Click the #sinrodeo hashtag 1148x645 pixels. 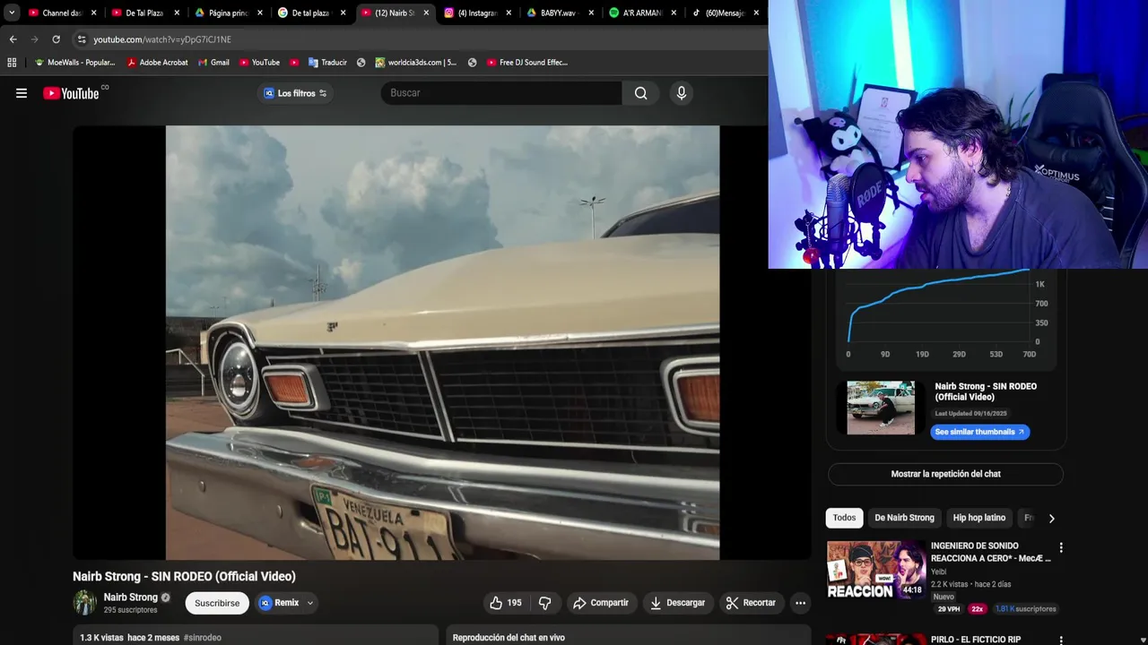[x=202, y=638]
